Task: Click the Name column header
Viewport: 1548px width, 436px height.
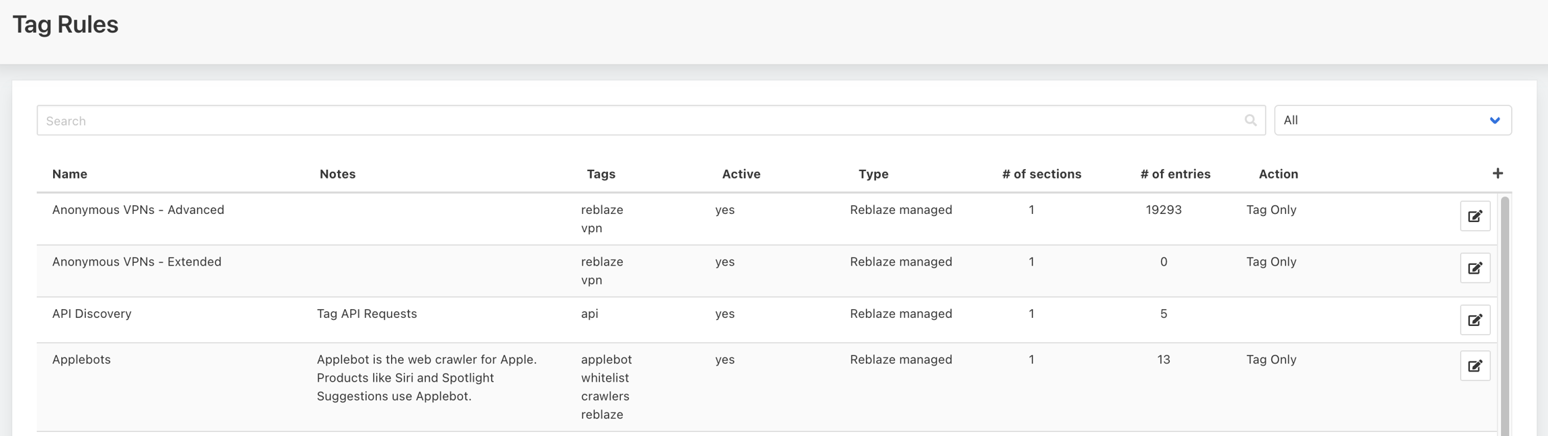Action: click(x=70, y=174)
